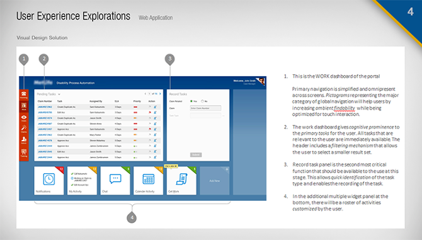Select Yes radio for Claim Related
This screenshot has height=240, width=422.
(x=191, y=101)
